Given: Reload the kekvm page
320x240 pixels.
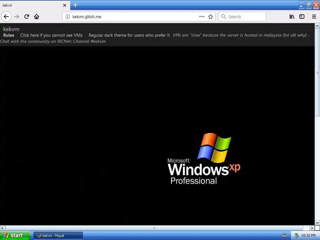Looking at the screenshot, I should (x=27, y=17).
